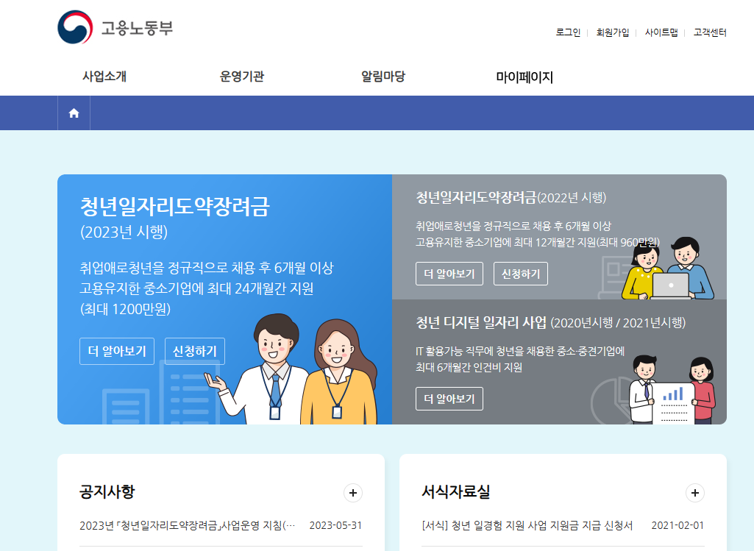Click 더 알아보기 on the 2022 청년일자리도약장려금 panel
The image size is (754, 551).
tap(449, 273)
